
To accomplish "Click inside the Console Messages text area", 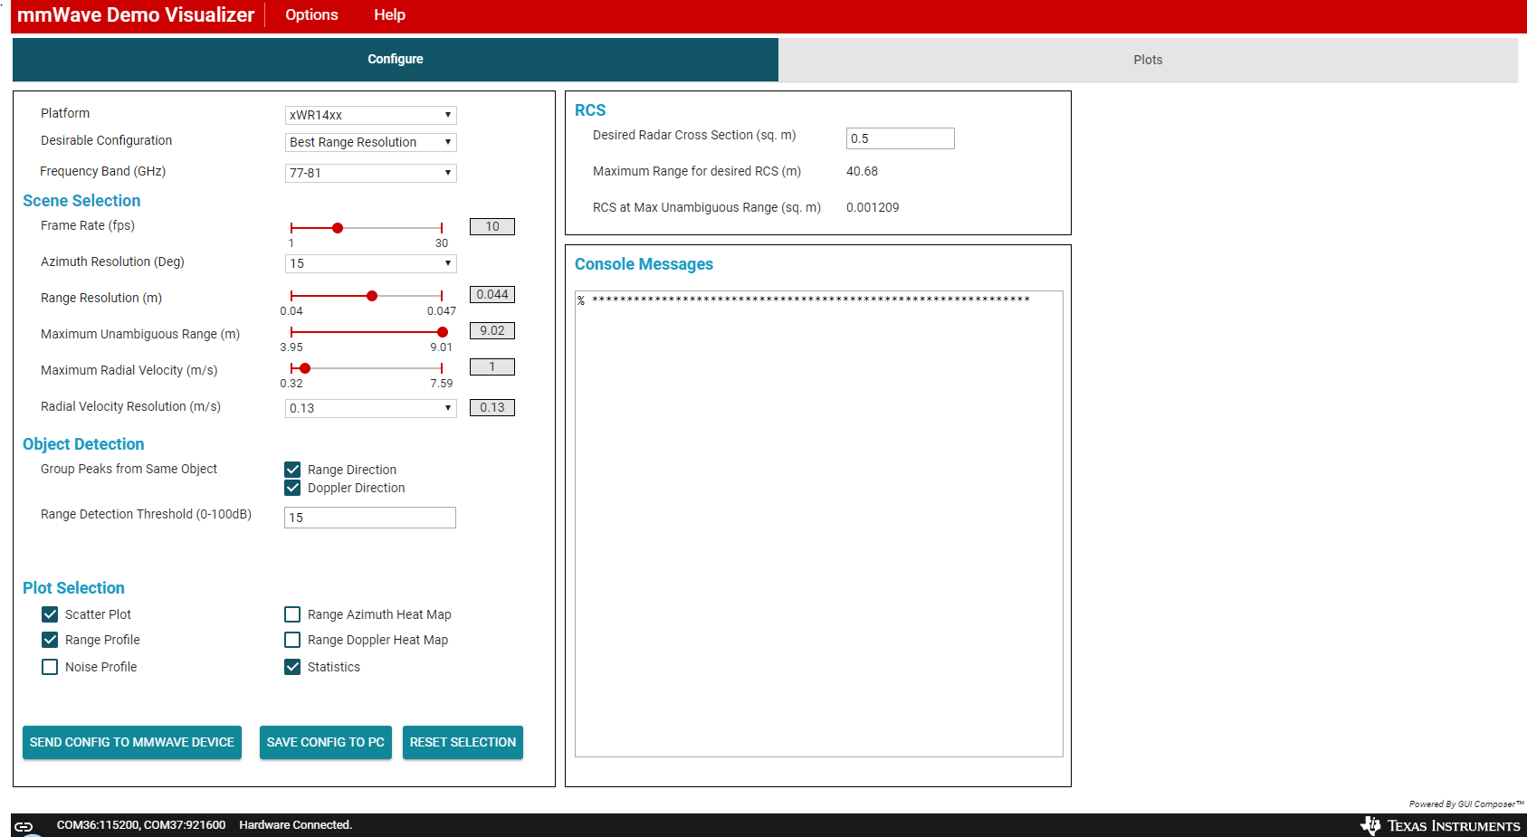I will point(819,524).
